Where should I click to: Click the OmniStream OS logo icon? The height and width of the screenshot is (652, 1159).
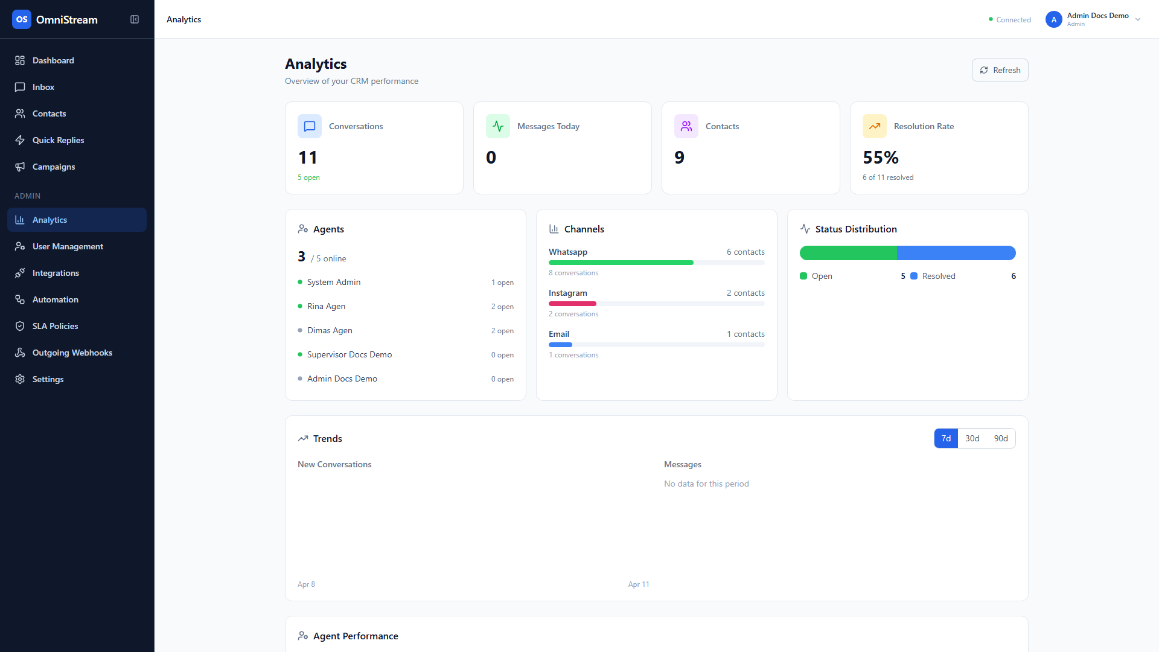22,19
